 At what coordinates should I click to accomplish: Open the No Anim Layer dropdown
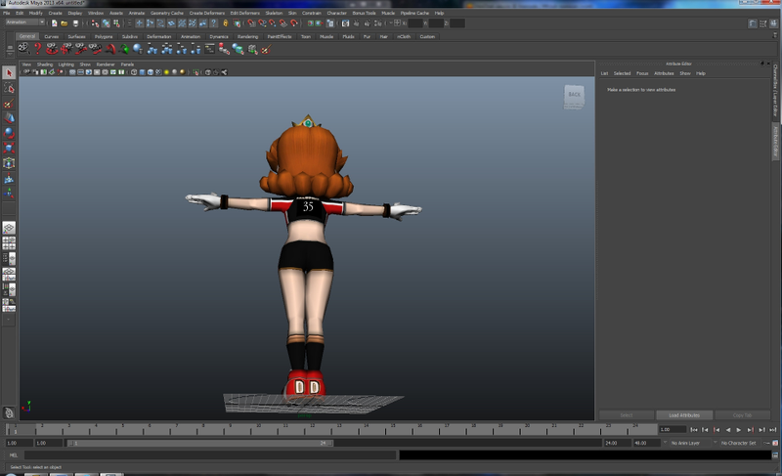pos(689,443)
